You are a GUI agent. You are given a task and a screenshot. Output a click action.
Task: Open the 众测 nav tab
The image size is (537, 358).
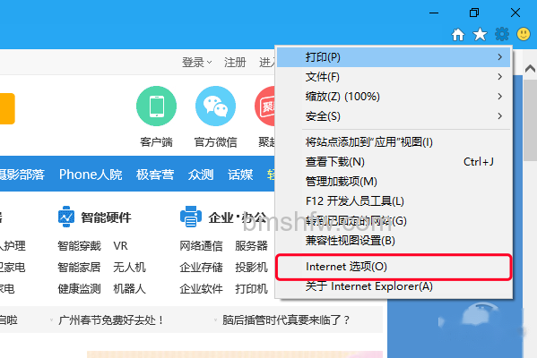[x=201, y=175]
